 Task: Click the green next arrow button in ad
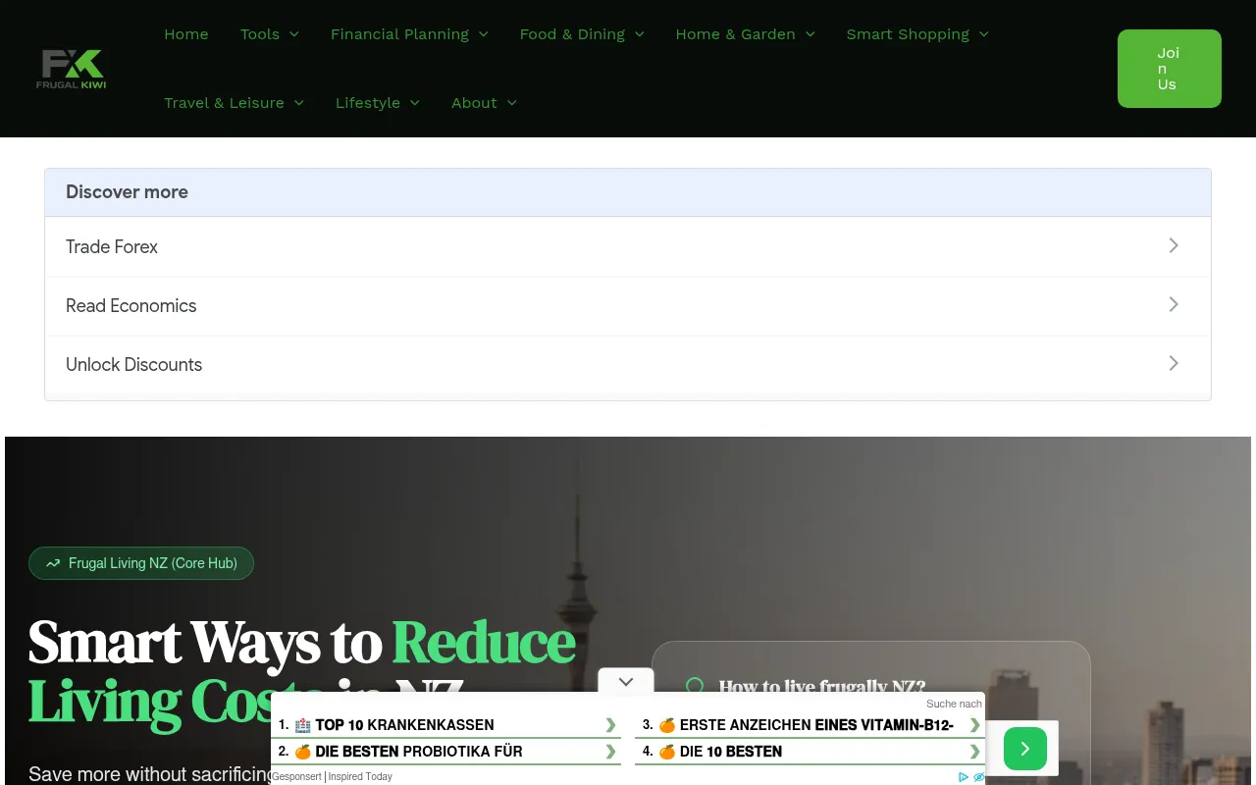click(1025, 749)
